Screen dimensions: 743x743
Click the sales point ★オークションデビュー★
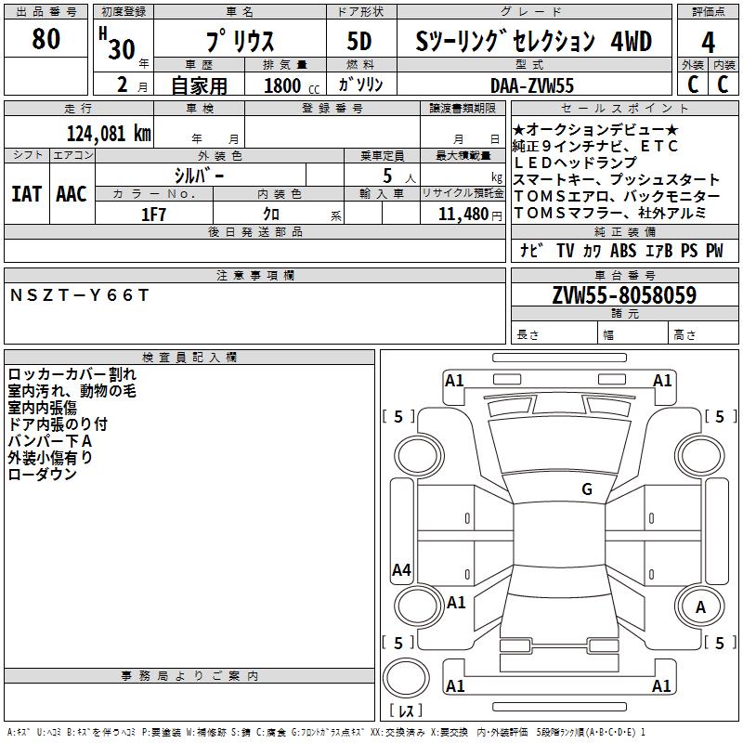[x=596, y=129]
